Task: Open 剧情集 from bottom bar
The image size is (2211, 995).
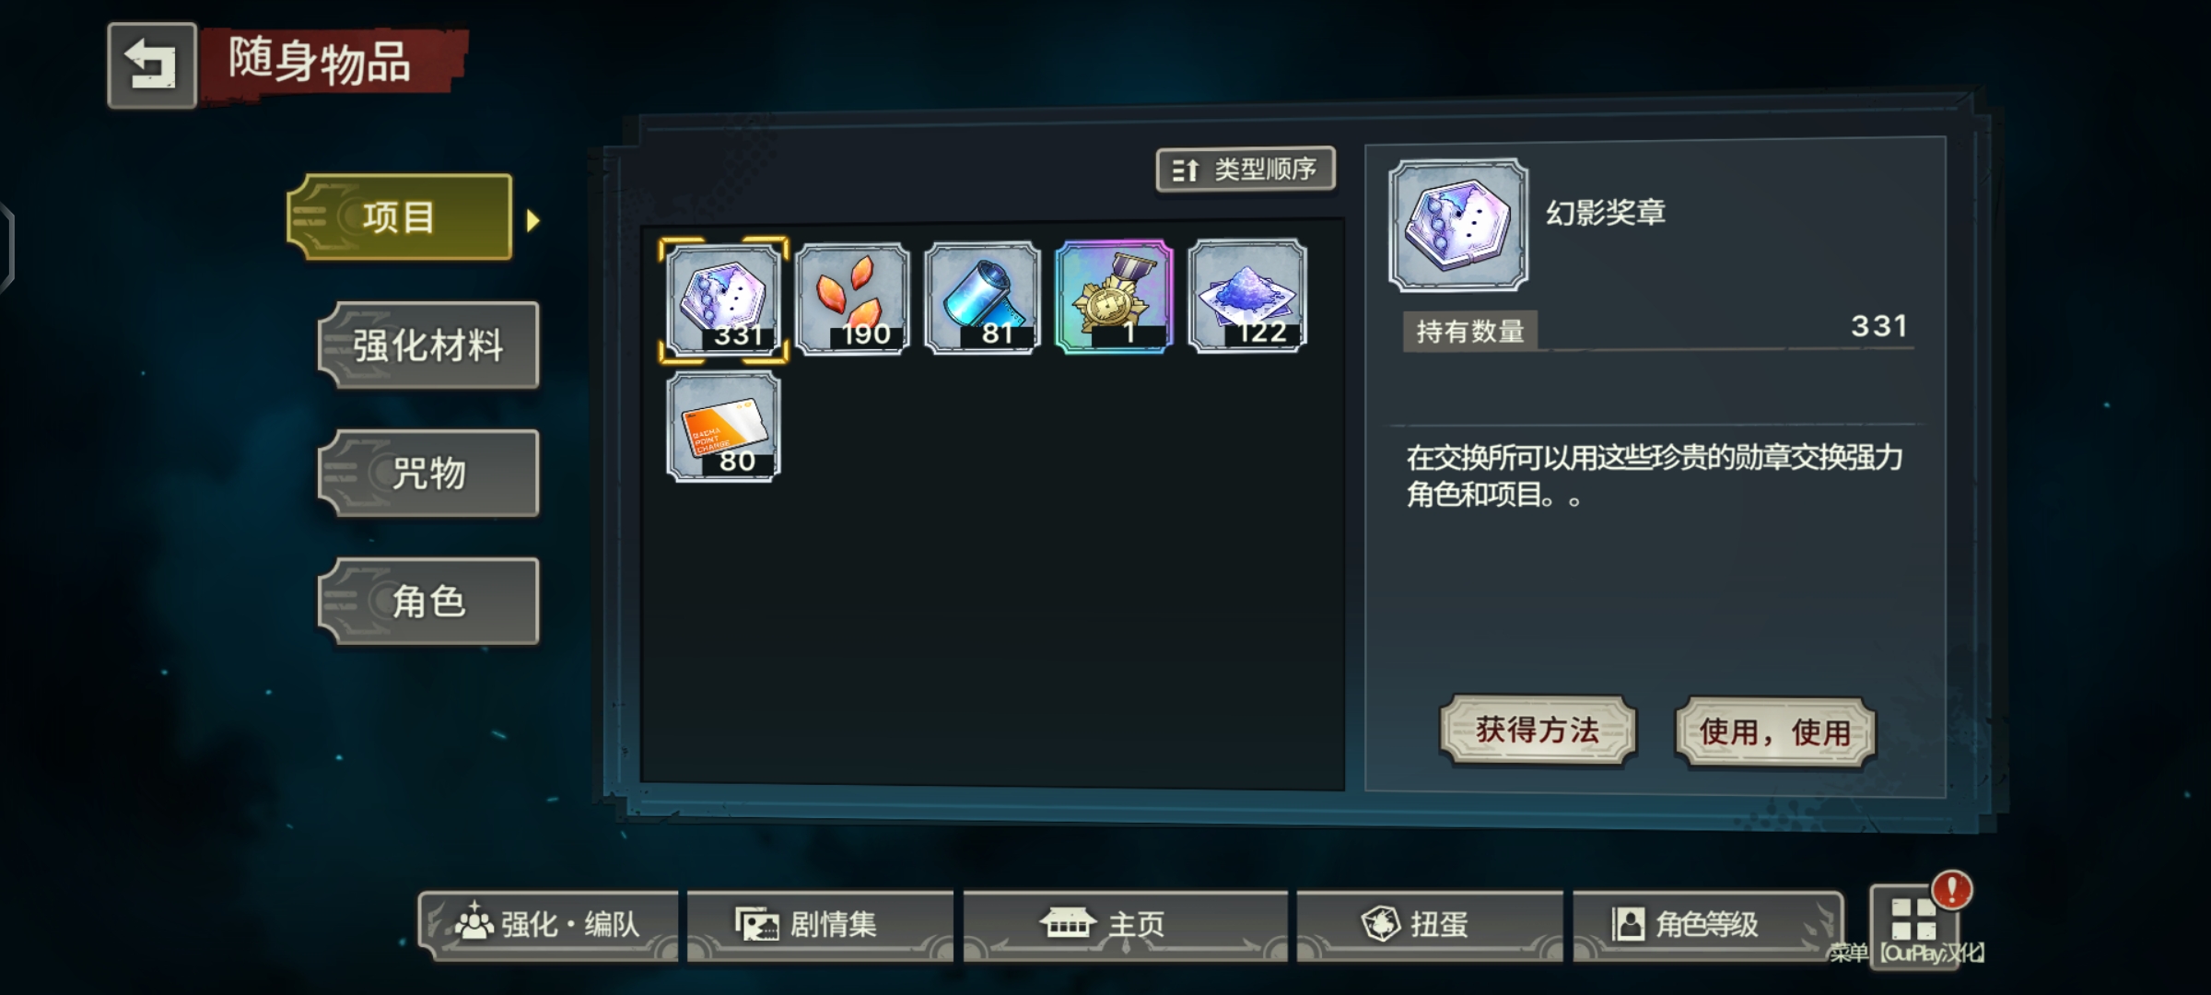Action: [820, 924]
